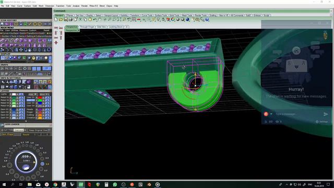334x188 pixels.
Task: Click the ellipse icon in Icon History
Action: [40, 24]
